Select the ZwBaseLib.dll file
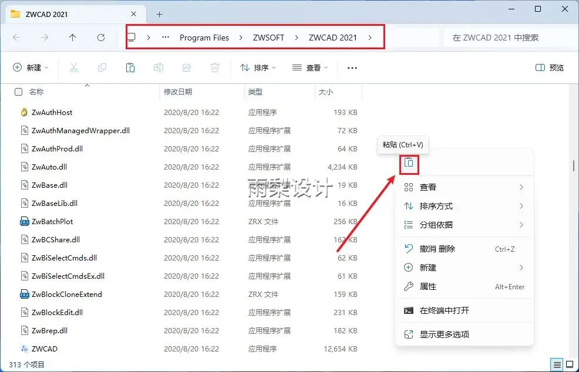This screenshot has width=579, height=372. (x=54, y=204)
